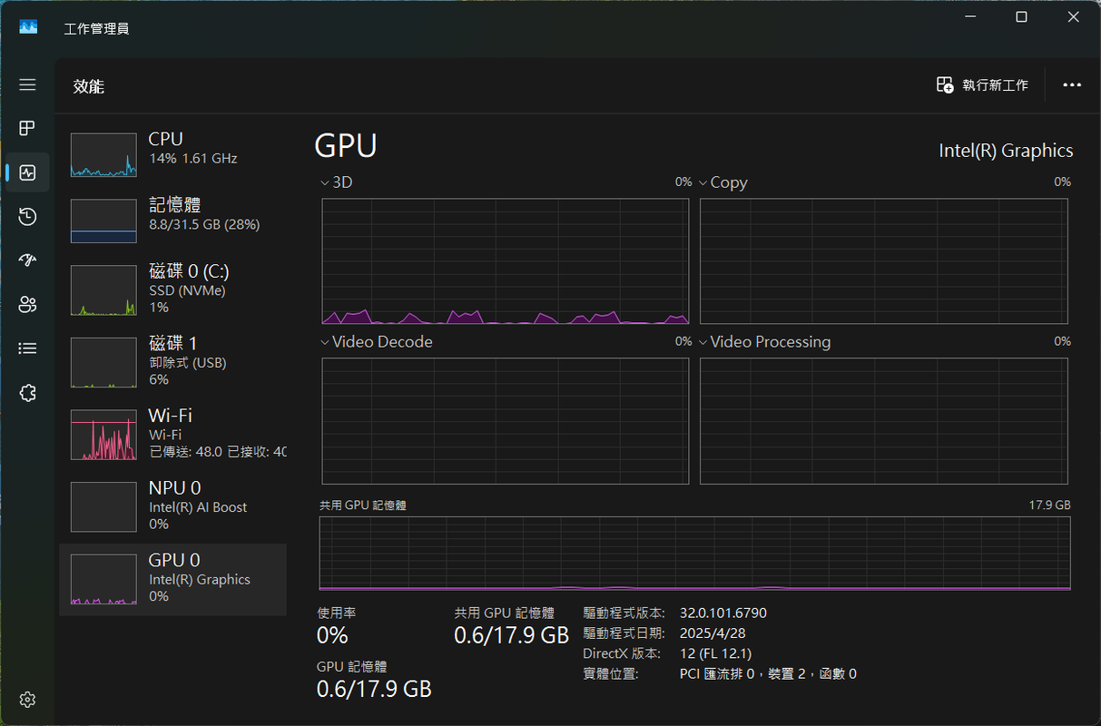Image resolution: width=1101 pixels, height=726 pixels.
Task: Open the Startup apps page icon
Action: 27,260
